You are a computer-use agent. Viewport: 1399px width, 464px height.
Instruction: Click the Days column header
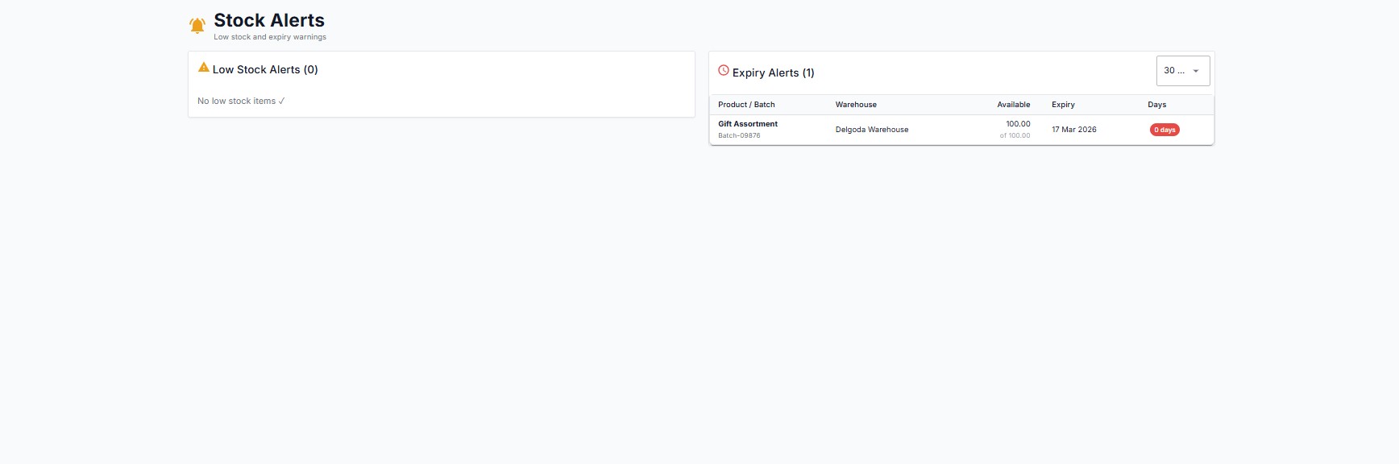coord(1156,105)
